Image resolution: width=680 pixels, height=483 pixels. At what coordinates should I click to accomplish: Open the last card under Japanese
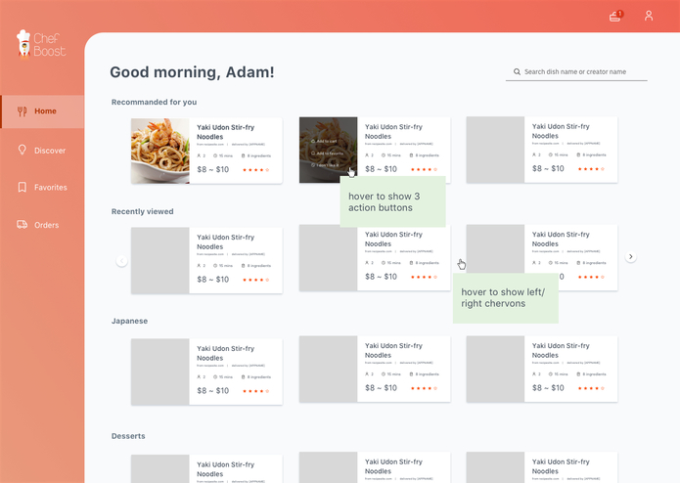click(542, 369)
